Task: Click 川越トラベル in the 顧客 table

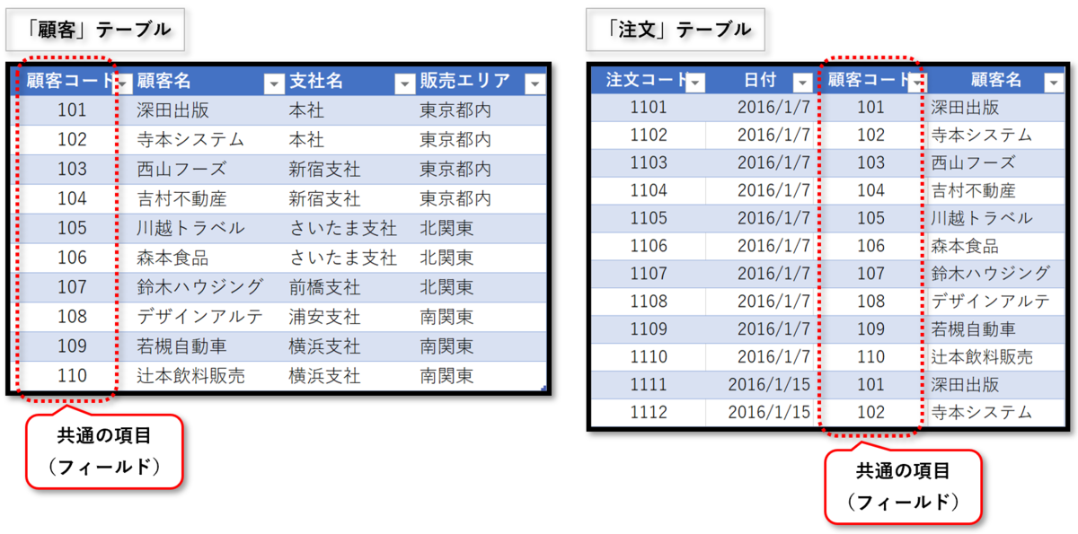Action: point(190,228)
